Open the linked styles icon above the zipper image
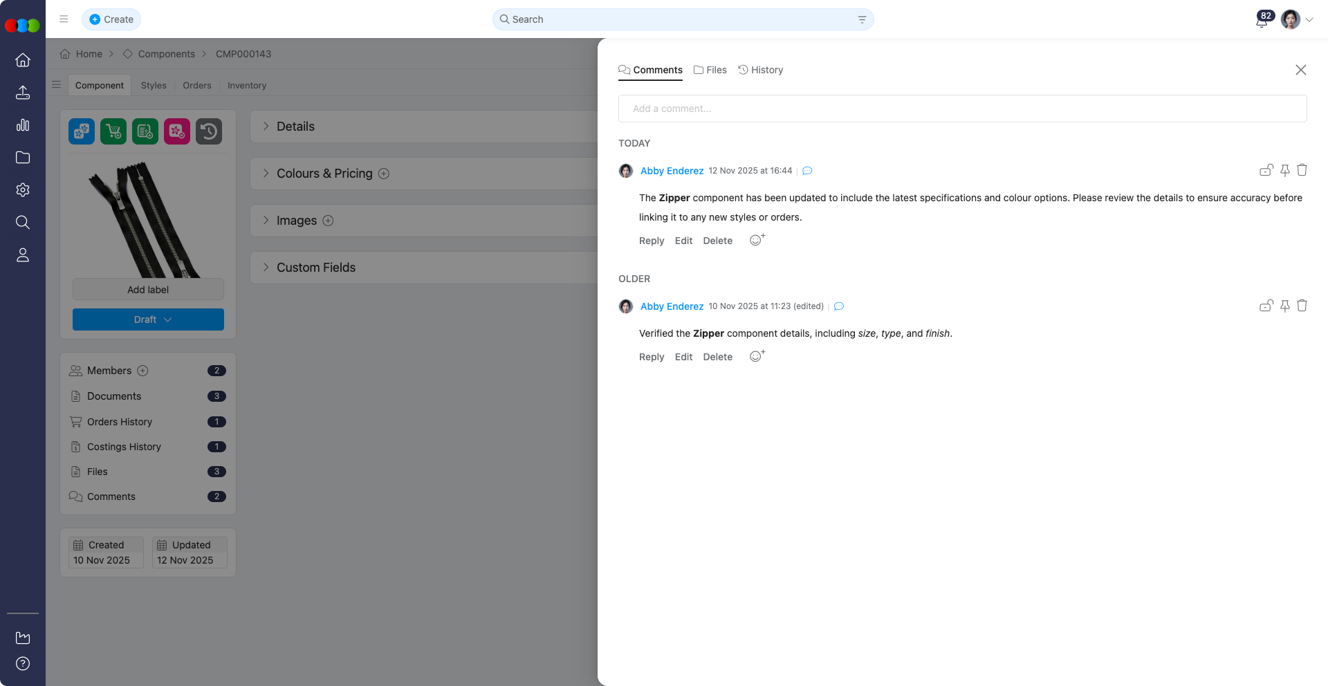Viewport: 1328px width, 686px height. [x=81, y=131]
